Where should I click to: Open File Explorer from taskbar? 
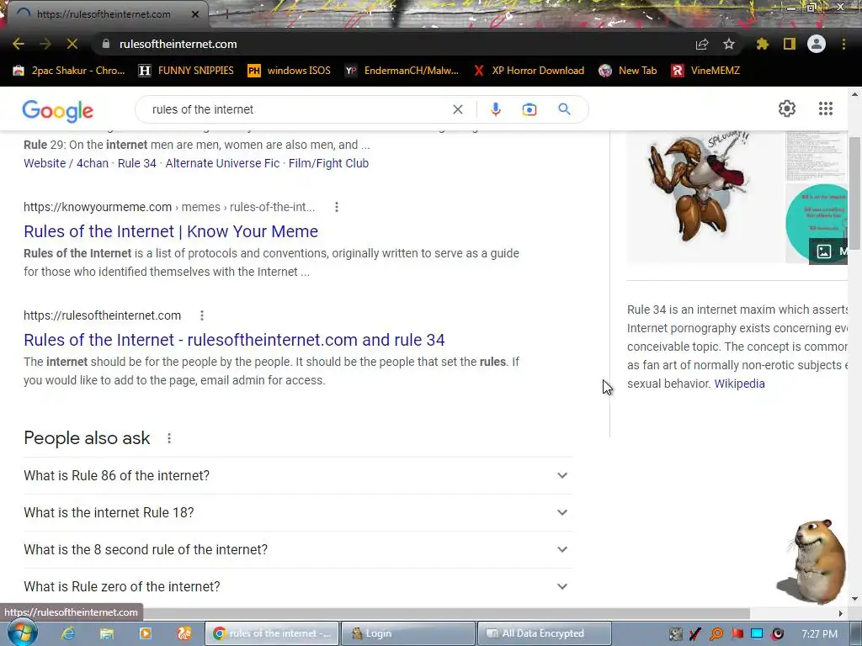106,633
